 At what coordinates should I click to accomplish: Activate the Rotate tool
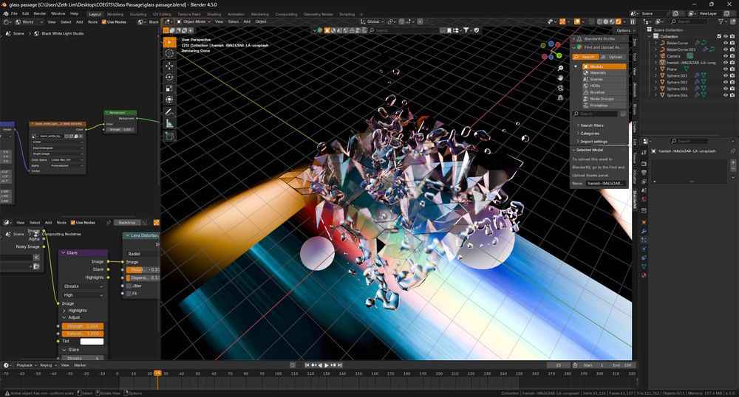169,77
